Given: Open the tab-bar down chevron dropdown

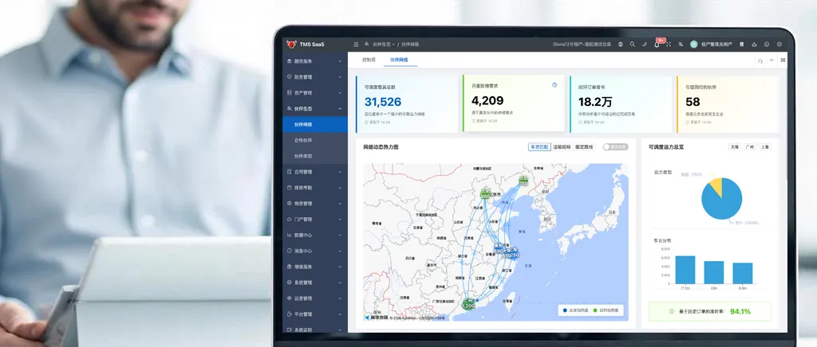Looking at the screenshot, I should point(772,60).
